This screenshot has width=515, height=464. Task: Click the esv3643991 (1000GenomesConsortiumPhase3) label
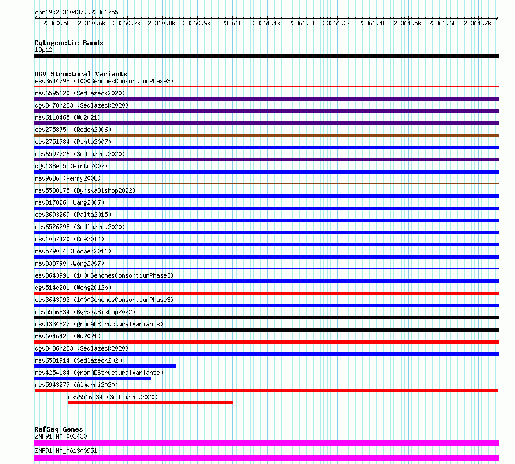point(104,275)
